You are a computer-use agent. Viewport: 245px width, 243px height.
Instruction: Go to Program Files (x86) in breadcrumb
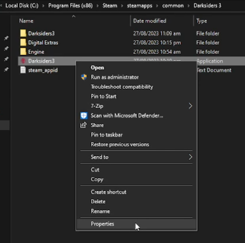(71, 6)
